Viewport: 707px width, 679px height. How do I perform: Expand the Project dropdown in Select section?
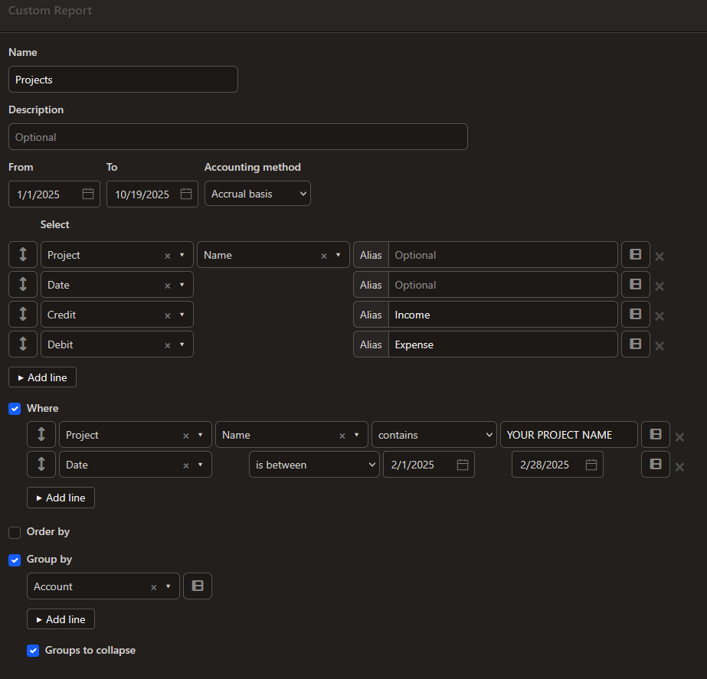pos(182,255)
